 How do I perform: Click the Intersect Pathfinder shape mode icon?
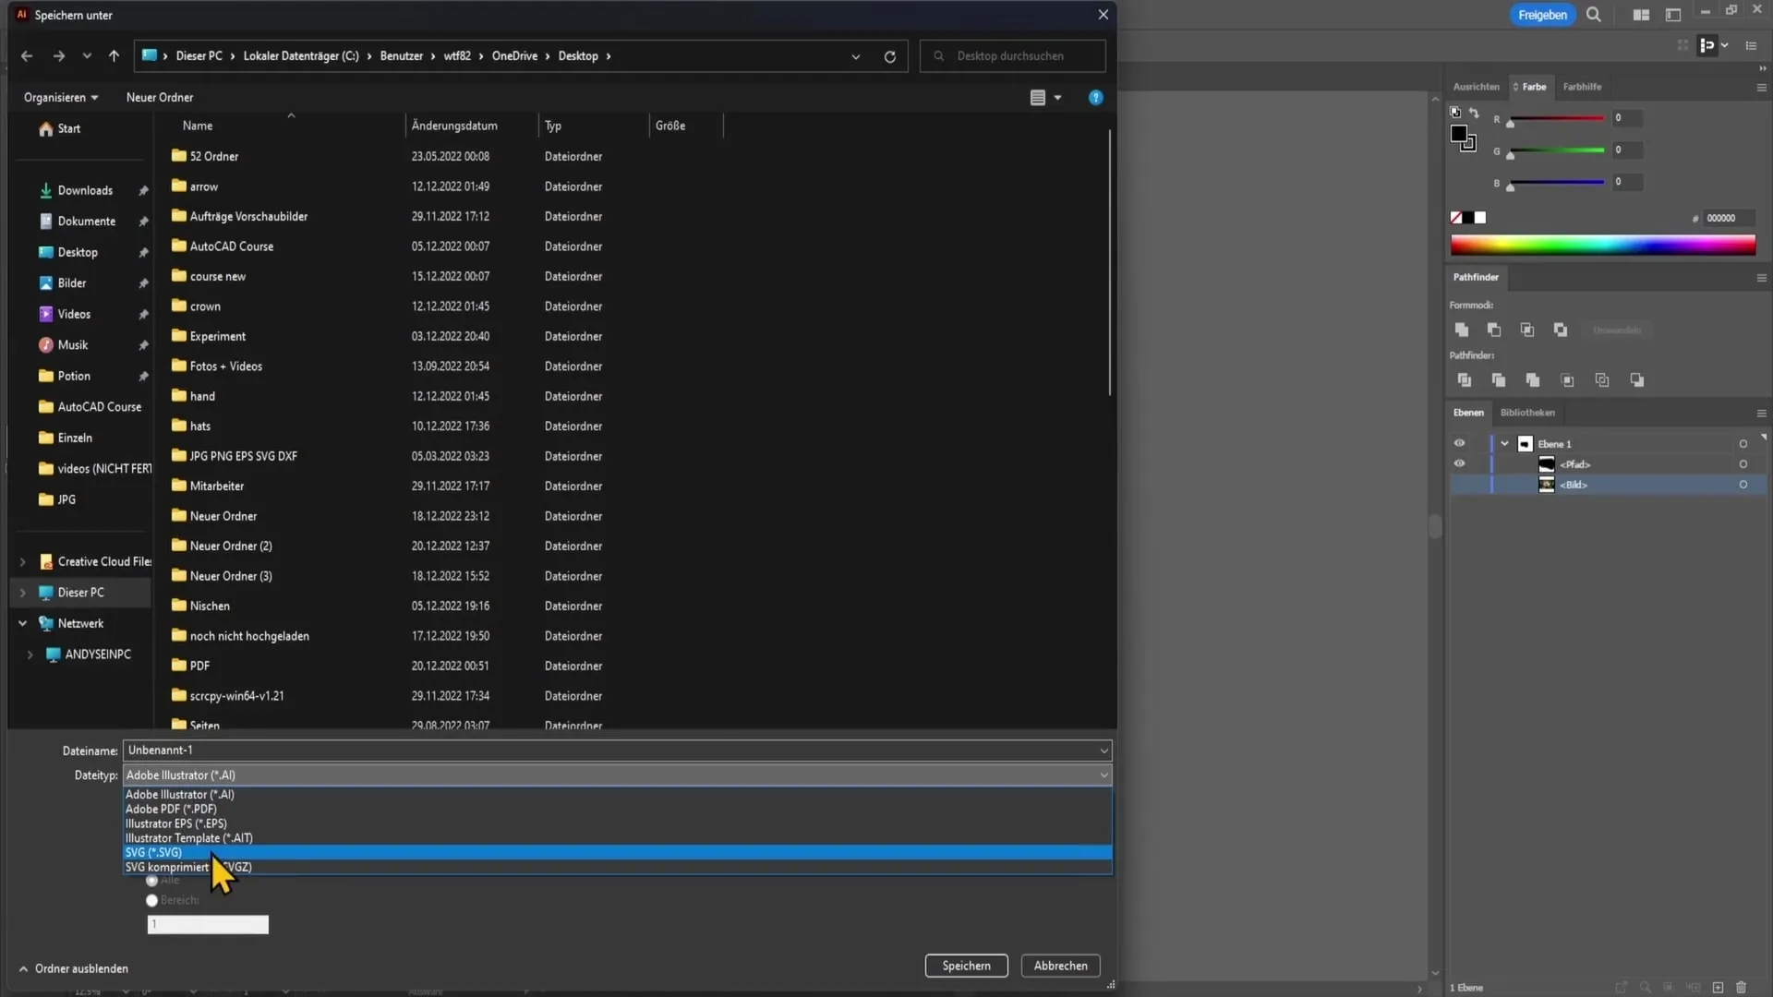(1527, 330)
